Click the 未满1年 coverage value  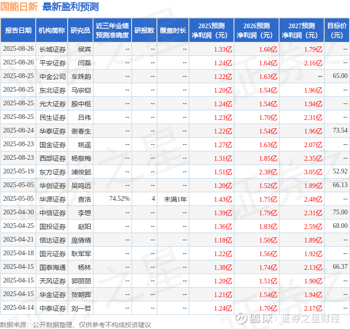tap(175, 199)
